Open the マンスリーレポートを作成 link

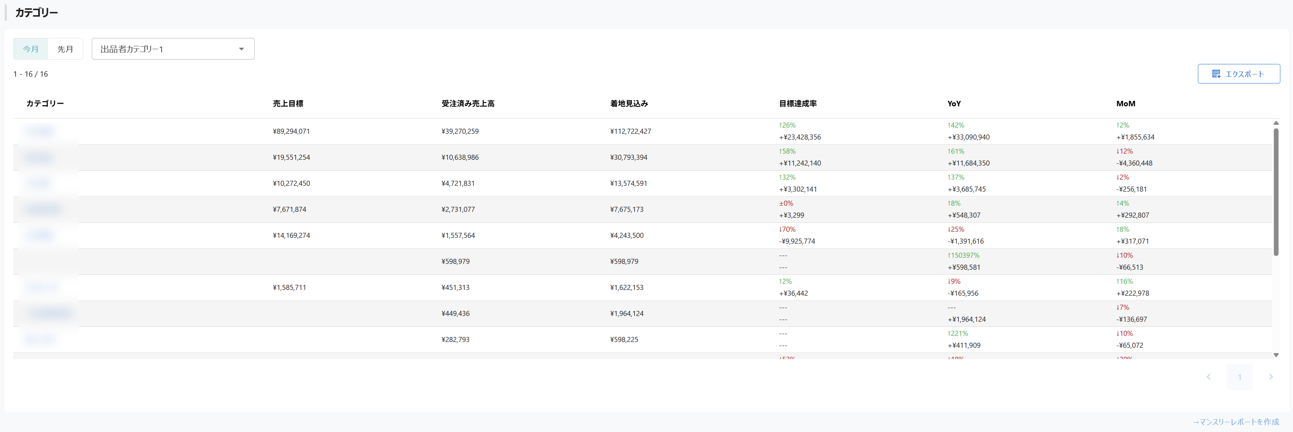[1236, 422]
